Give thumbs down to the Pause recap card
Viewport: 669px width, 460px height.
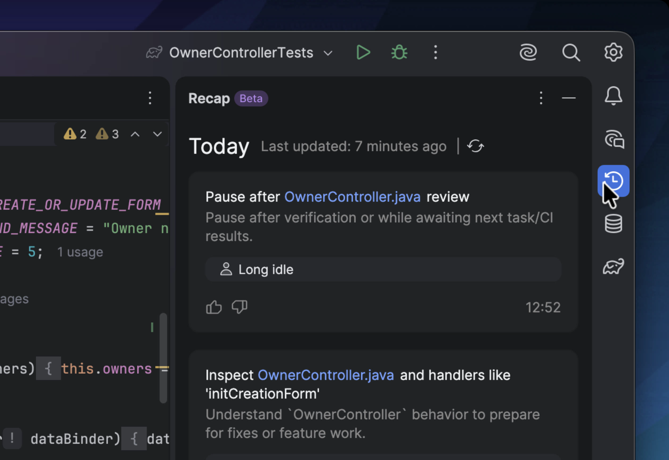239,307
